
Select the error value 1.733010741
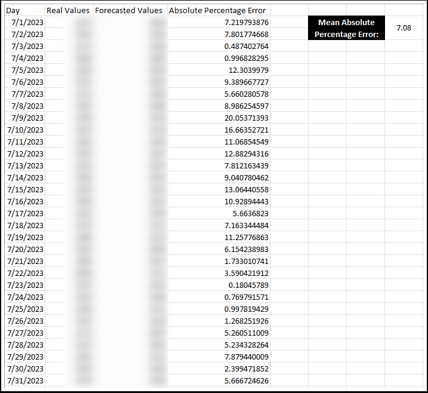[x=218, y=262]
